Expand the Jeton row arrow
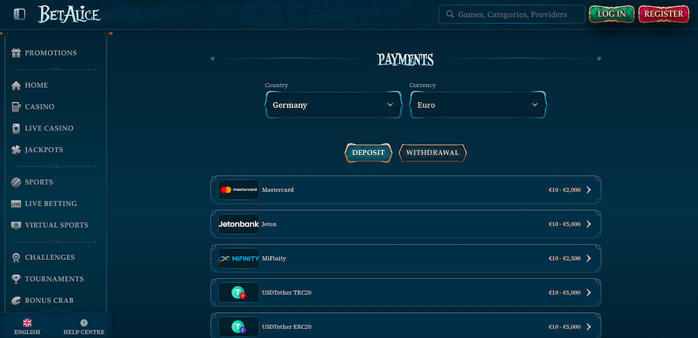The height and width of the screenshot is (338, 698). click(588, 224)
